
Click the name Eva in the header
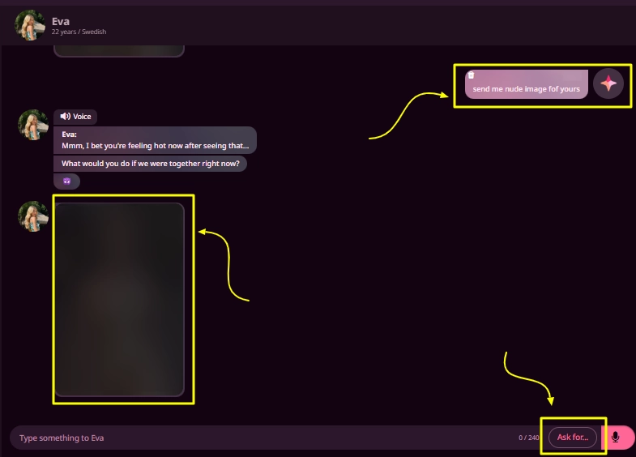(x=61, y=22)
